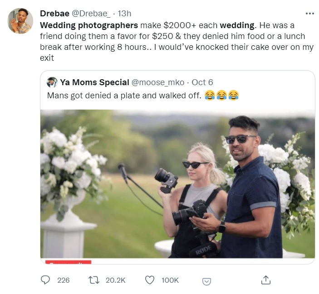This screenshot has height=294, width=319.
Task: Click the @Drebae_ handle
Action: 91,13
